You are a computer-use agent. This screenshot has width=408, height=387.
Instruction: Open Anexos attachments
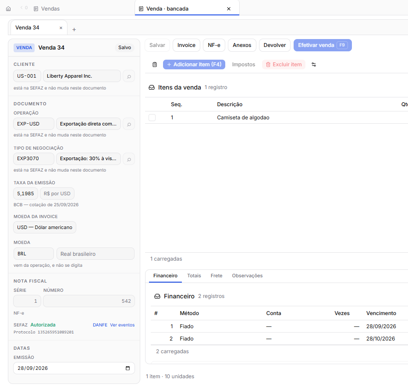pos(242,45)
